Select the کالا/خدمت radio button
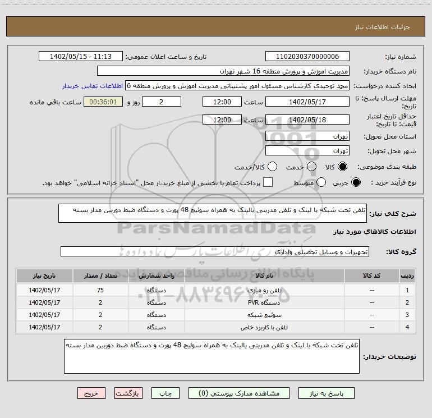This screenshot has width=432, height=418. pos(272,167)
